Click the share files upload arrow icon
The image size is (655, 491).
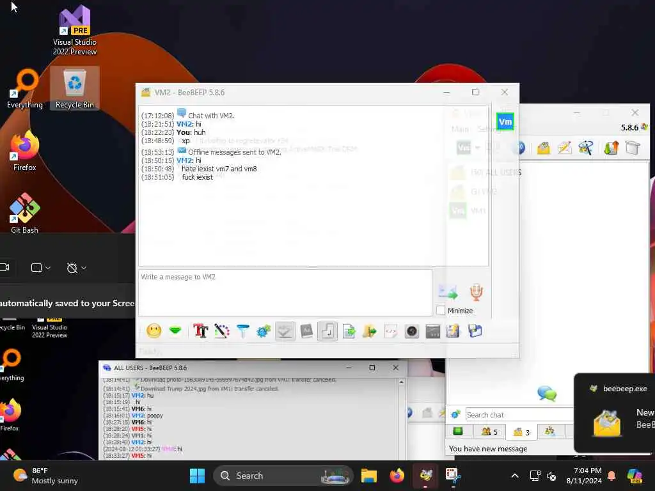(x=611, y=148)
